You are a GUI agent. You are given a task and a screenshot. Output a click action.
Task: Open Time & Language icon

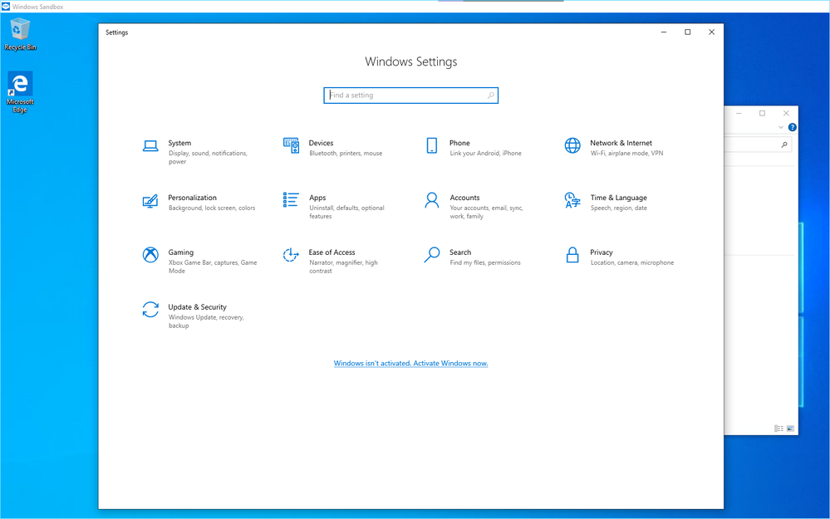click(572, 200)
